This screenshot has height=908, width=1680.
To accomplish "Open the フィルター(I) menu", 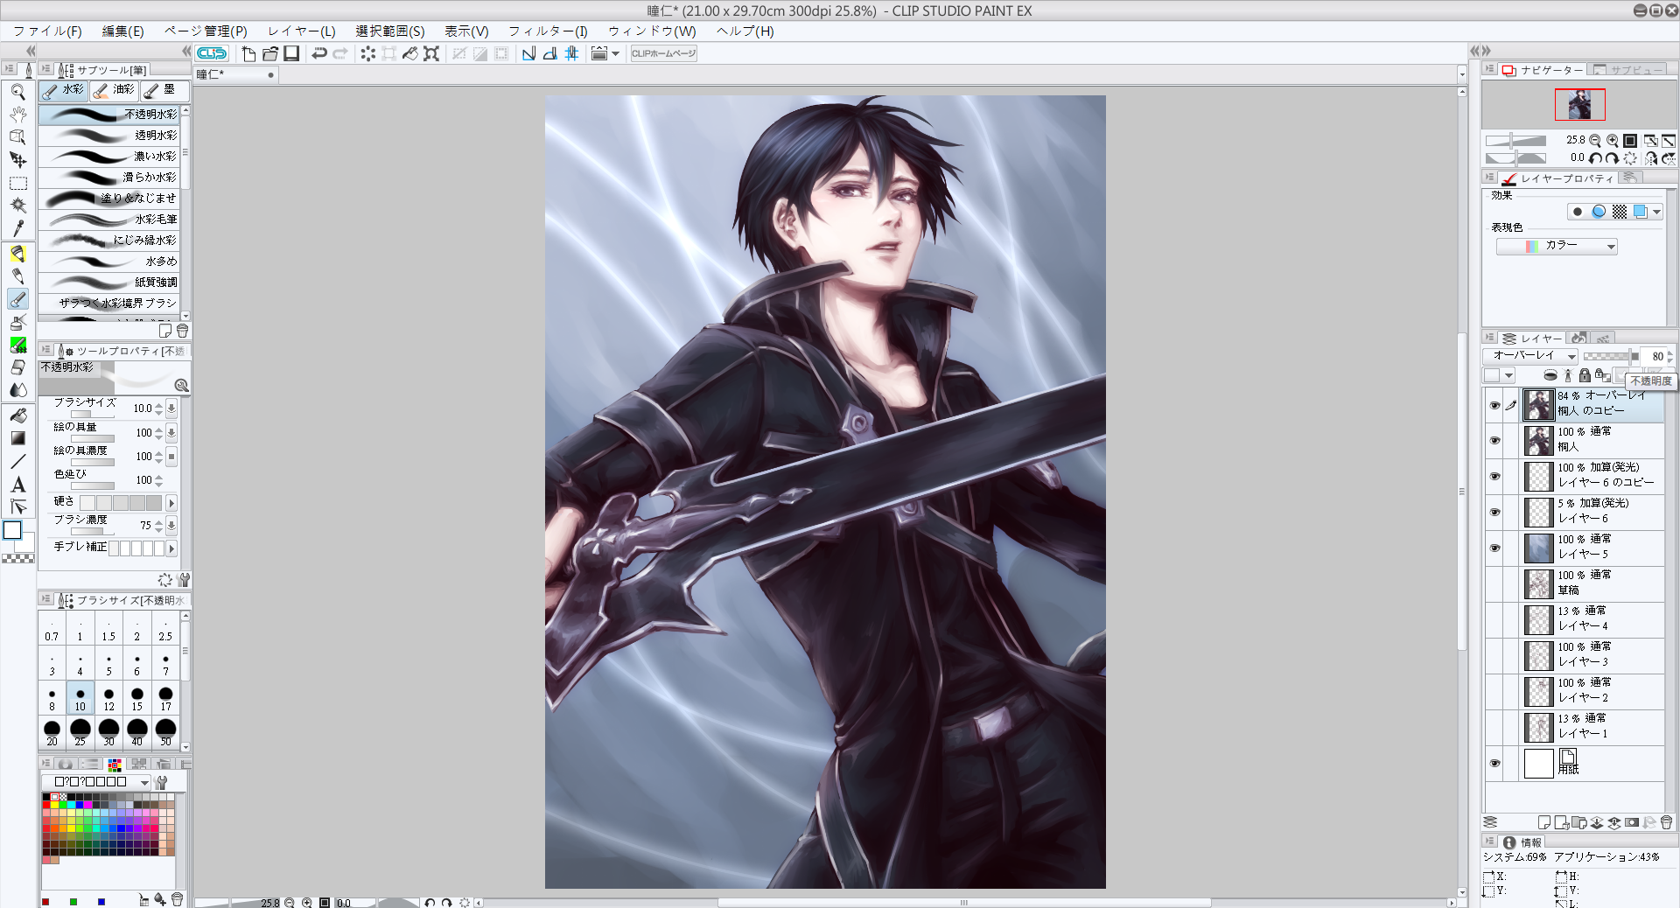I will coord(548,31).
